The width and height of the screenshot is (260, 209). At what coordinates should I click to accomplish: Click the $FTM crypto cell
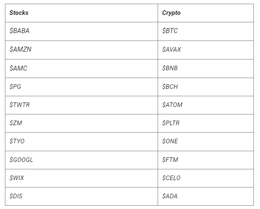pyautogui.click(x=206, y=160)
